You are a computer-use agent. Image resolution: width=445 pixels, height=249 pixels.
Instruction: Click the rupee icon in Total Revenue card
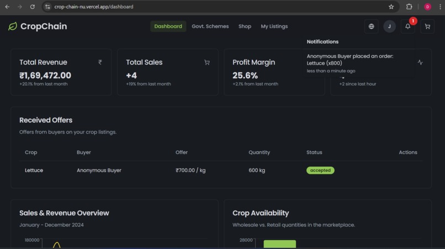pos(100,62)
